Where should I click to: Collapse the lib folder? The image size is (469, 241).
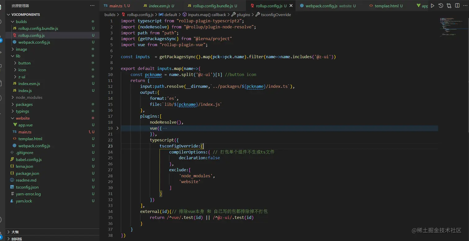click(x=13, y=56)
